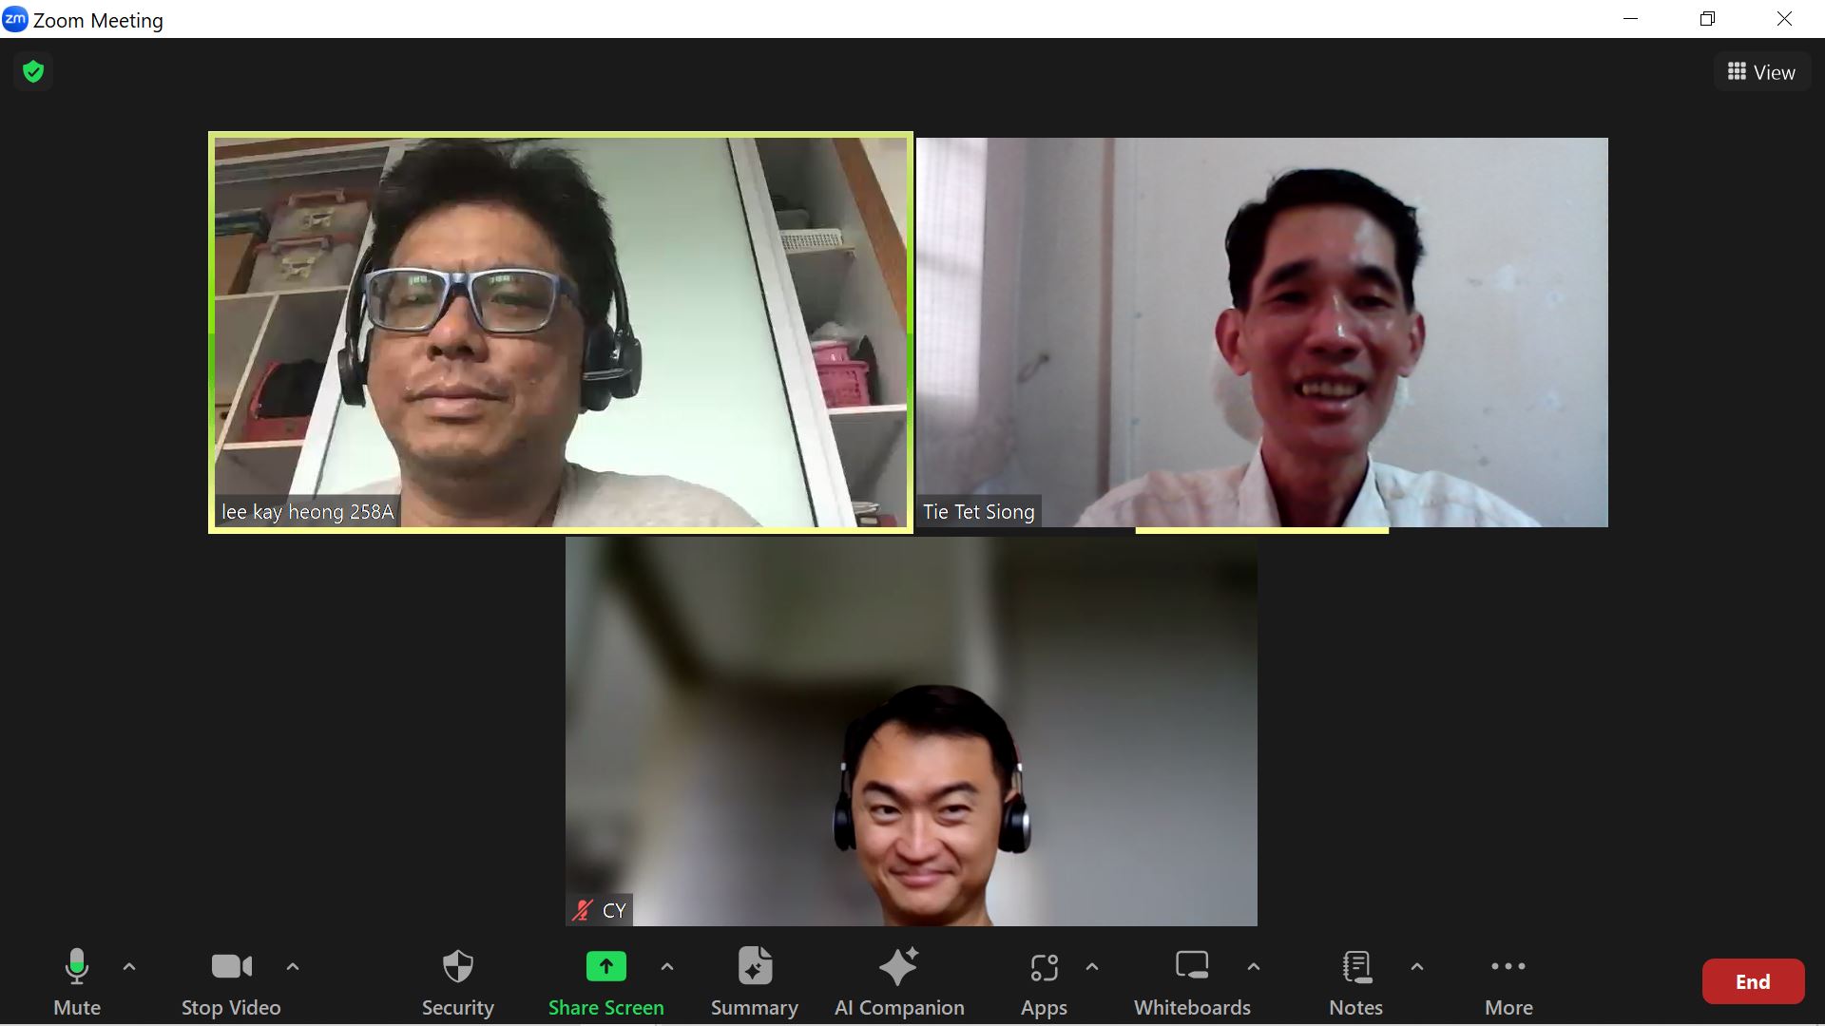Mute the microphone
Viewport: 1825px width, 1026px height.
point(76,982)
